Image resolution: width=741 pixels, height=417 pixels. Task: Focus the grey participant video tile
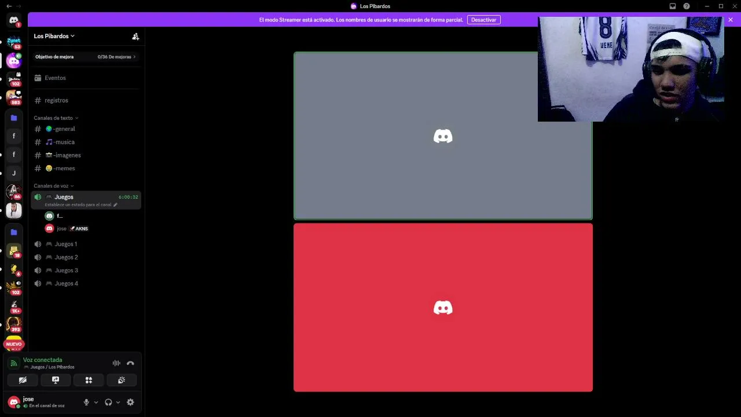coord(443,136)
